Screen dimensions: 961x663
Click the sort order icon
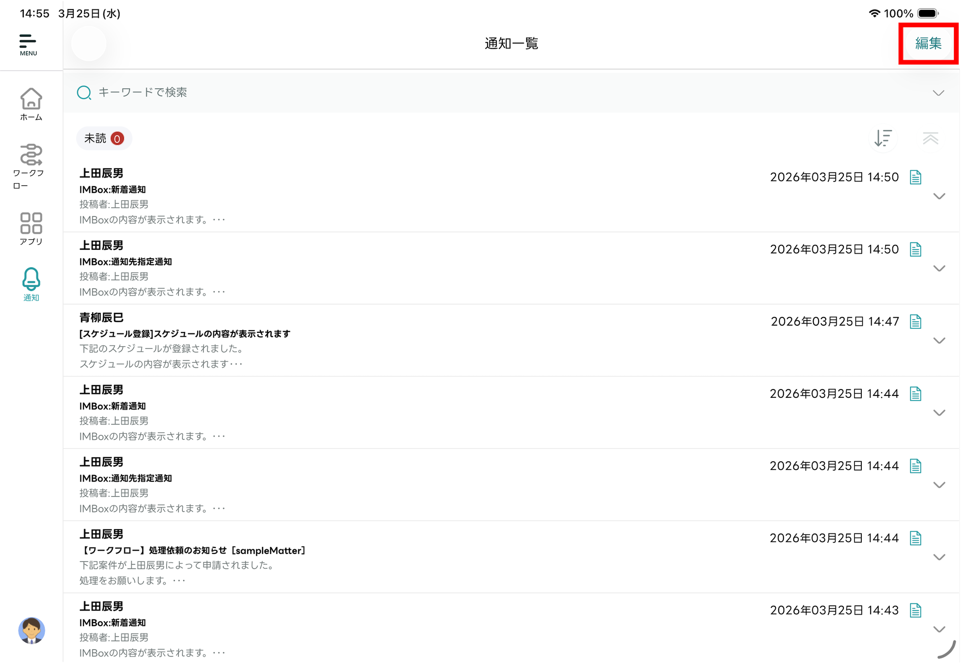point(883,138)
